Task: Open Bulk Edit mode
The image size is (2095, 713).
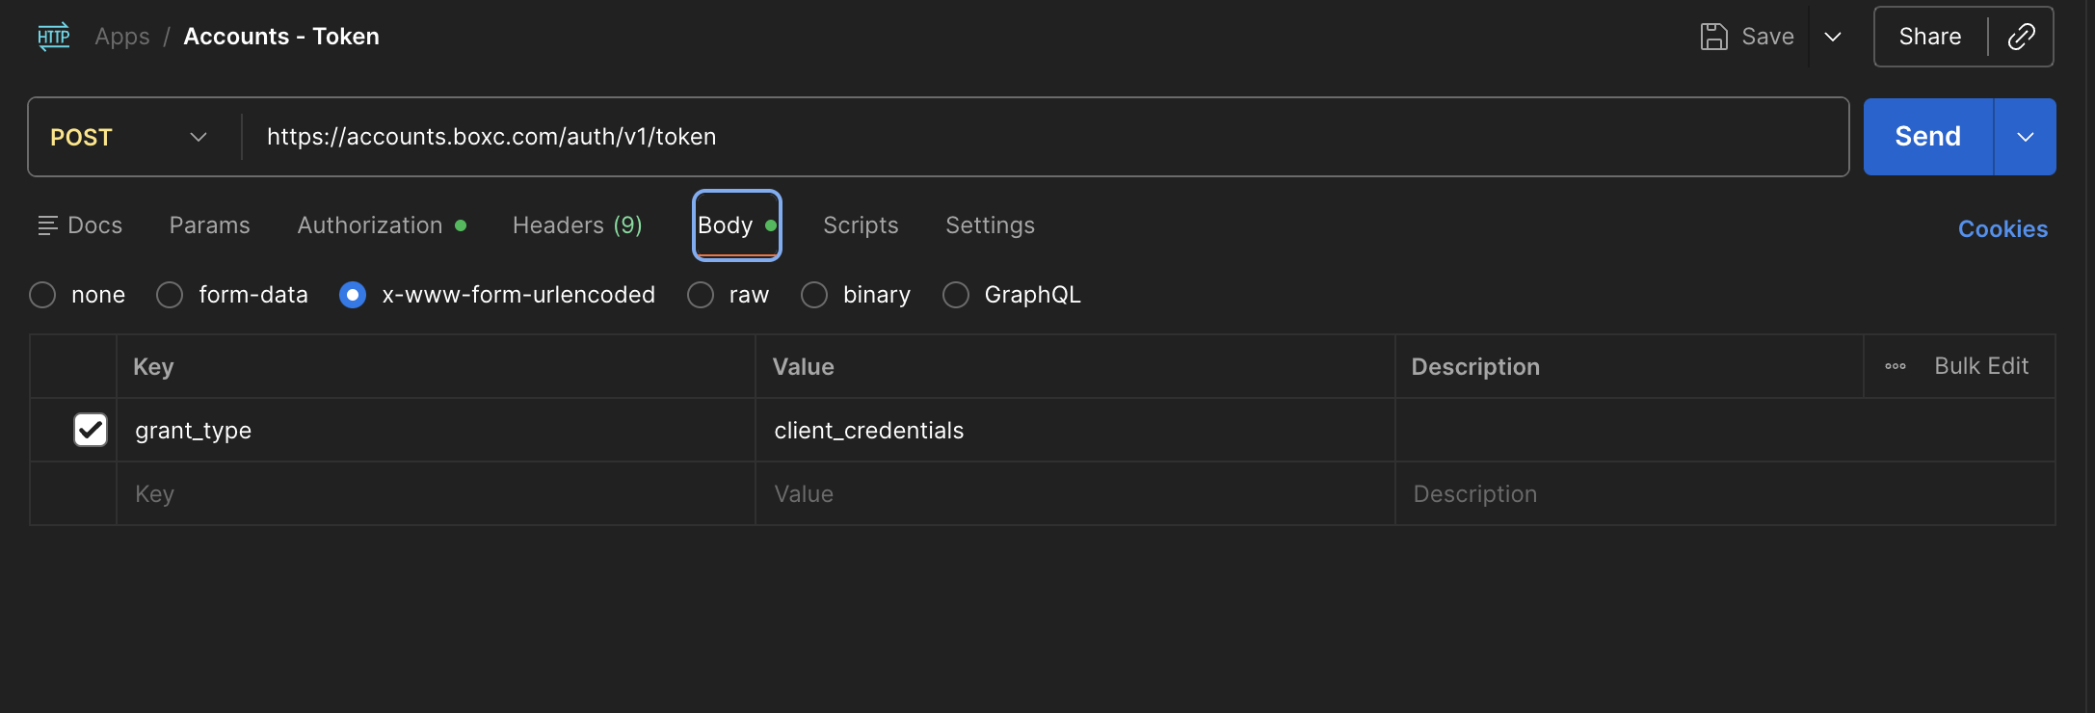Action: (1981, 366)
